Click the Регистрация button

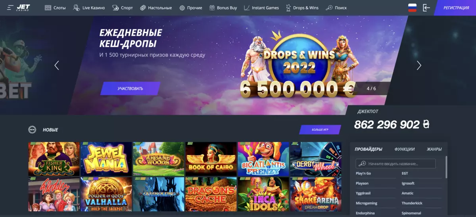(x=455, y=8)
